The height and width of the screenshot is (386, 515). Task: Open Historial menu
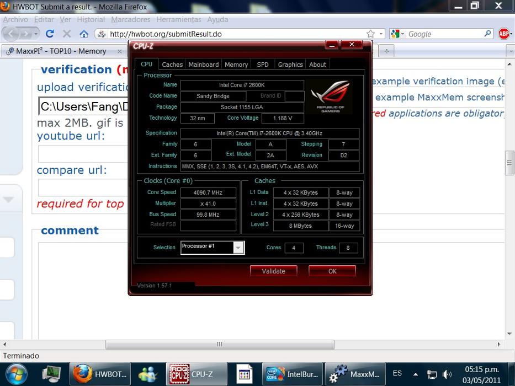coord(91,20)
